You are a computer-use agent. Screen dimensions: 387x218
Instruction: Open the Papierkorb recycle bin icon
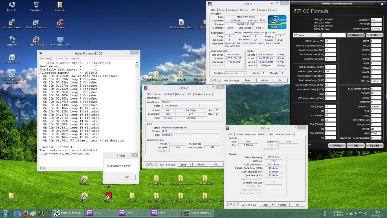click(36, 6)
